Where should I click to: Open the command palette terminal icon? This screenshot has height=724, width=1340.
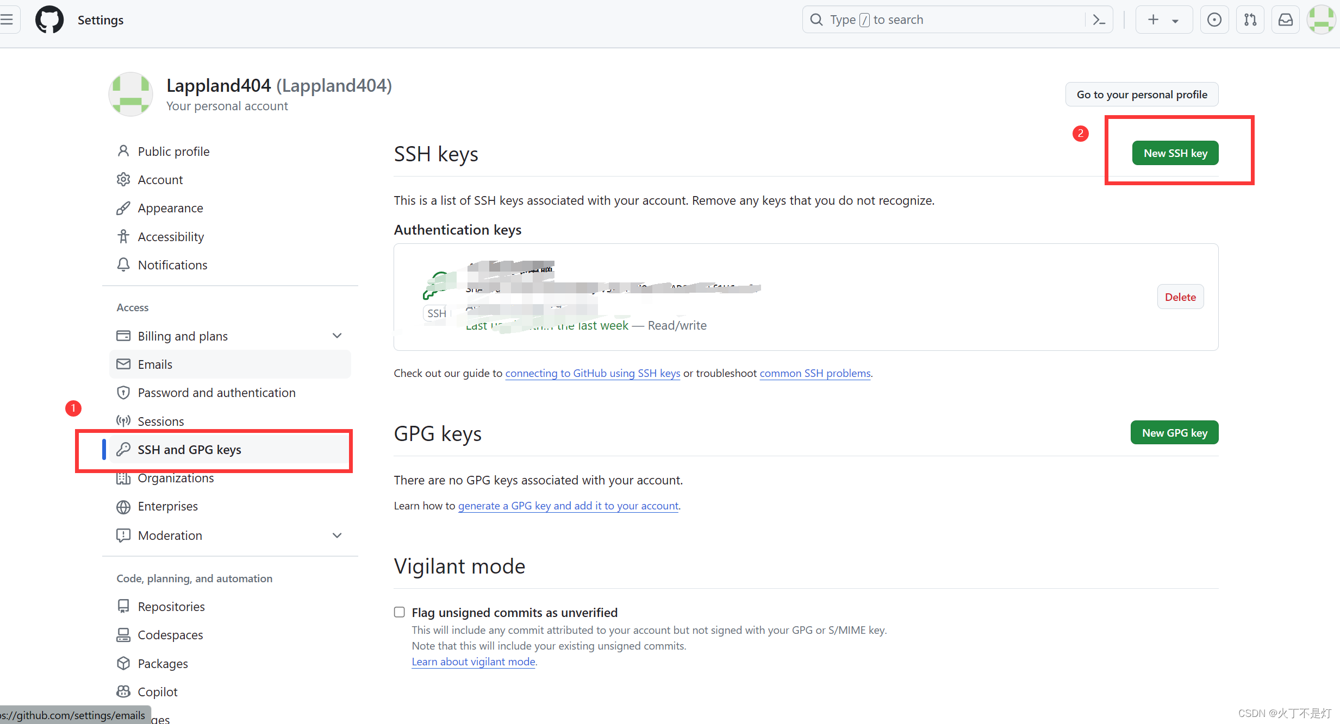[1099, 19]
